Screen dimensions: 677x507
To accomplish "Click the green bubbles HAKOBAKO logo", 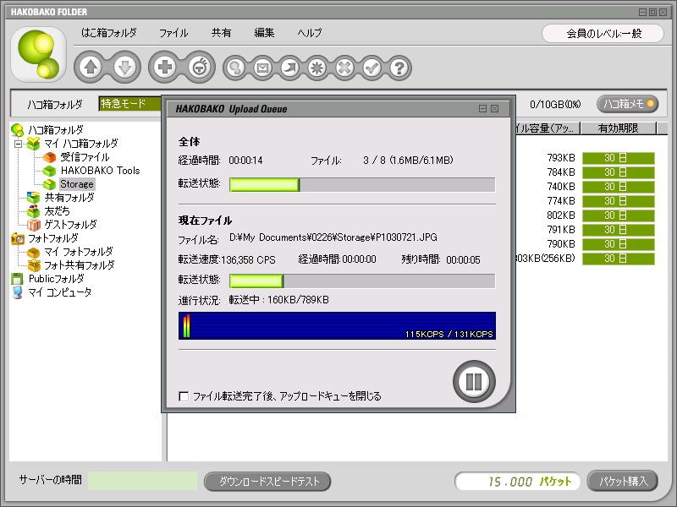I will pyautogui.click(x=39, y=54).
